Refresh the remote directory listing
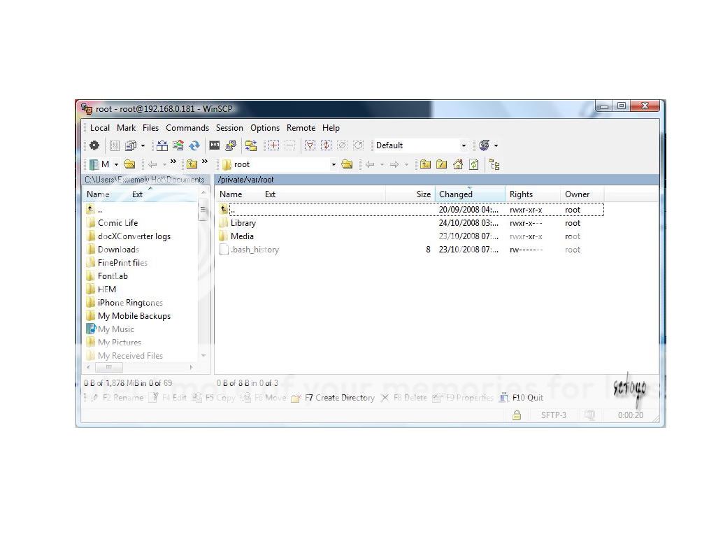Screen dimensions: 716x537 473,165
